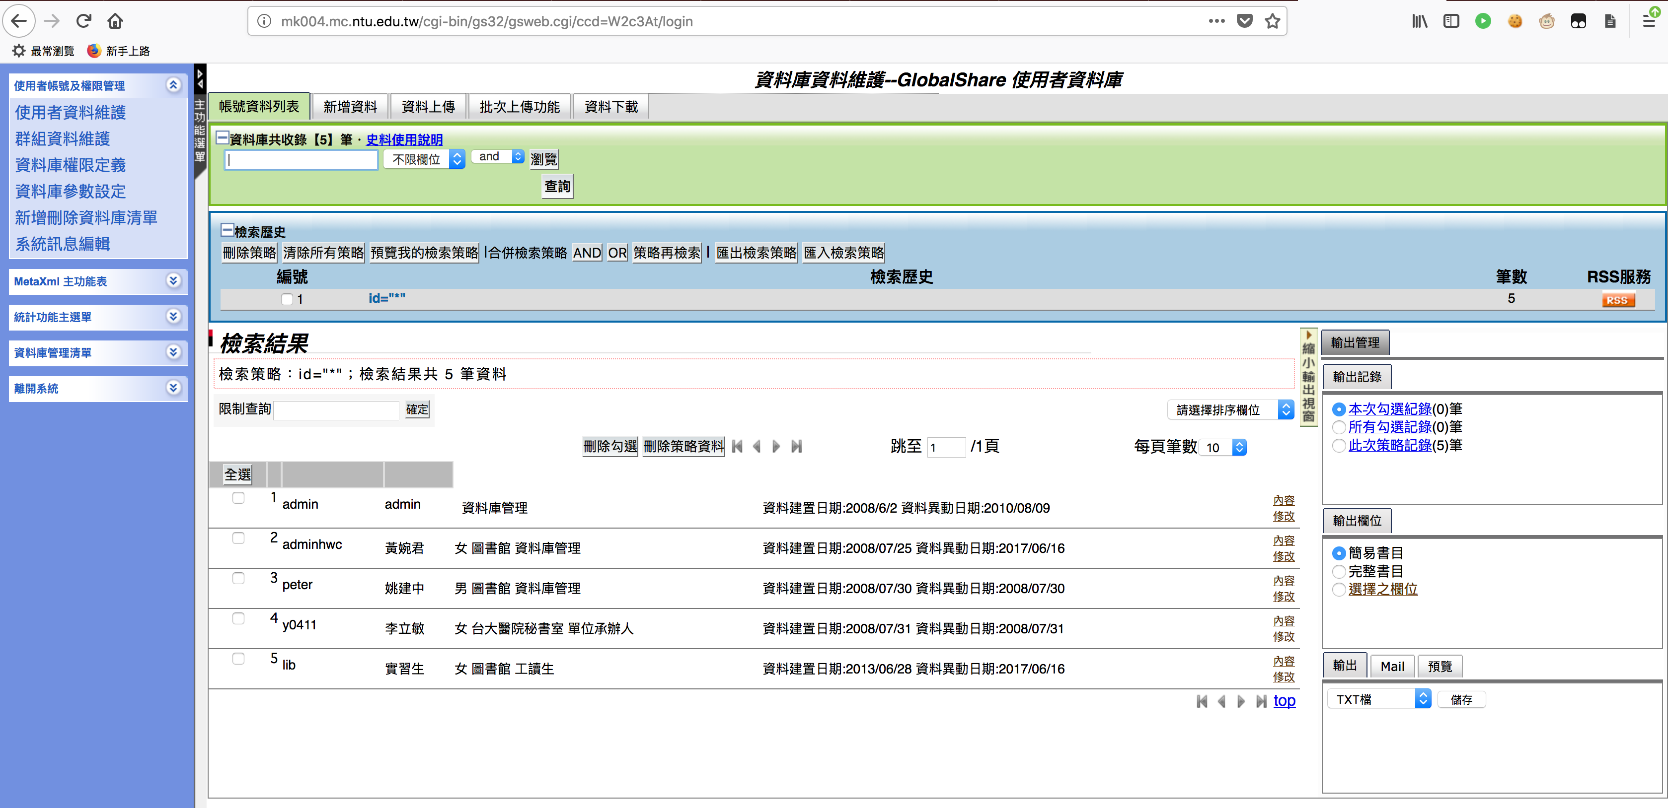Go to previous page above results list
Image resolution: width=1668 pixels, height=808 pixels.
[757, 446]
